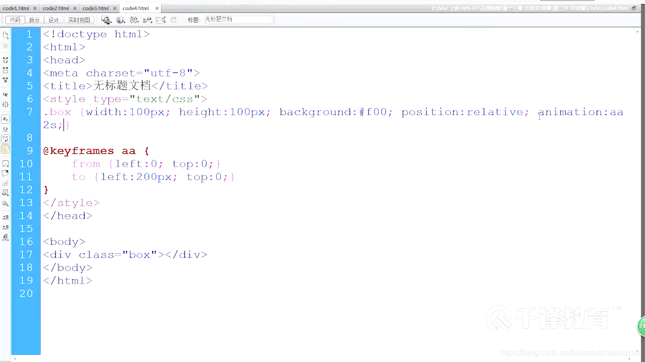Viewport: 645px width, 362px height.
Task: Click the '@keyframes aa {' line
Action: (96, 151)
